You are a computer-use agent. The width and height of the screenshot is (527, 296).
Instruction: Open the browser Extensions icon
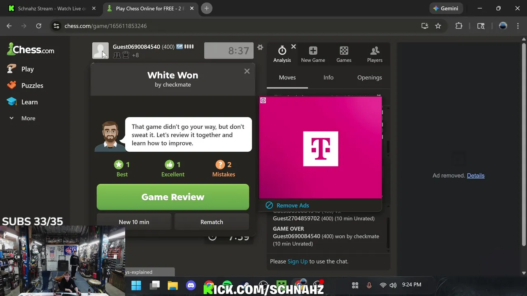(459, 26)
